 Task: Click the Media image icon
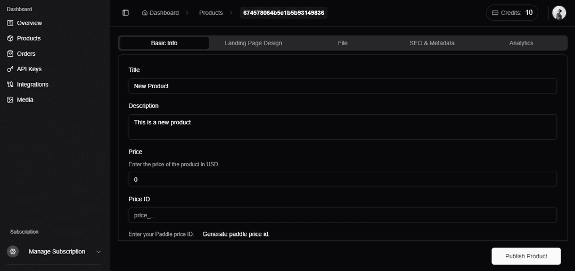10,100
